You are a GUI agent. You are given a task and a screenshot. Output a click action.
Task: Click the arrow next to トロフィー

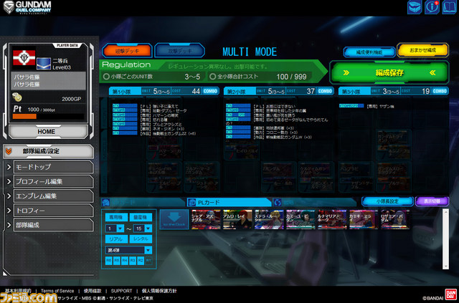9,211
